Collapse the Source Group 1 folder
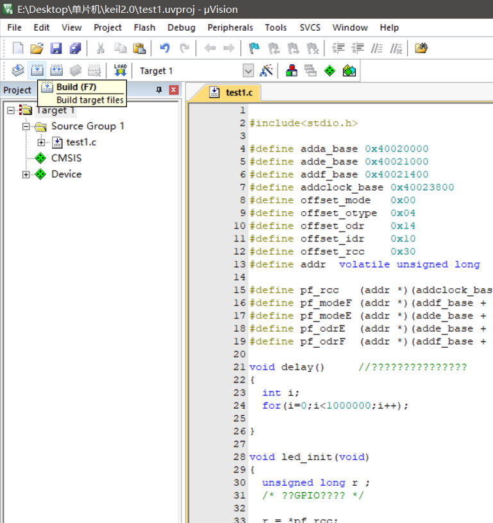 pos(26,126)
